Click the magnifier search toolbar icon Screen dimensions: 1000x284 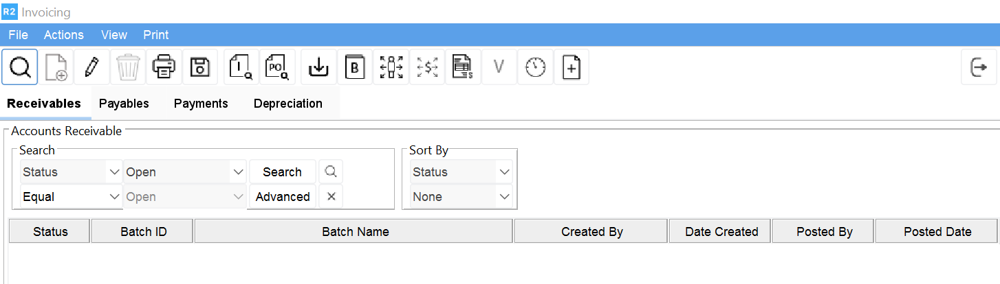[20, 67]
